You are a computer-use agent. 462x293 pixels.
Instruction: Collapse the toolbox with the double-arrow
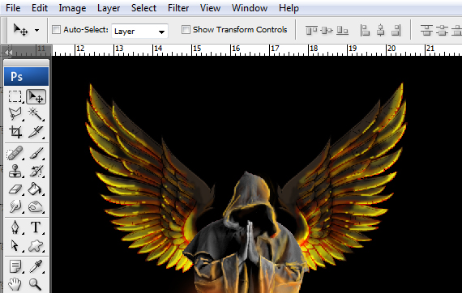[x=8, y=52]
